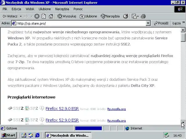Print the page with the printer icon
186x139 pixels.
(143, 16)
